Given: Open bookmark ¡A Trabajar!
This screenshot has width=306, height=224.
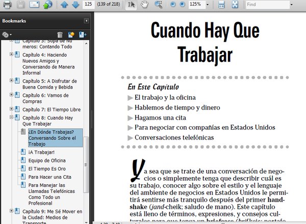Looking at the screenshot, I should tap(41, 152).
